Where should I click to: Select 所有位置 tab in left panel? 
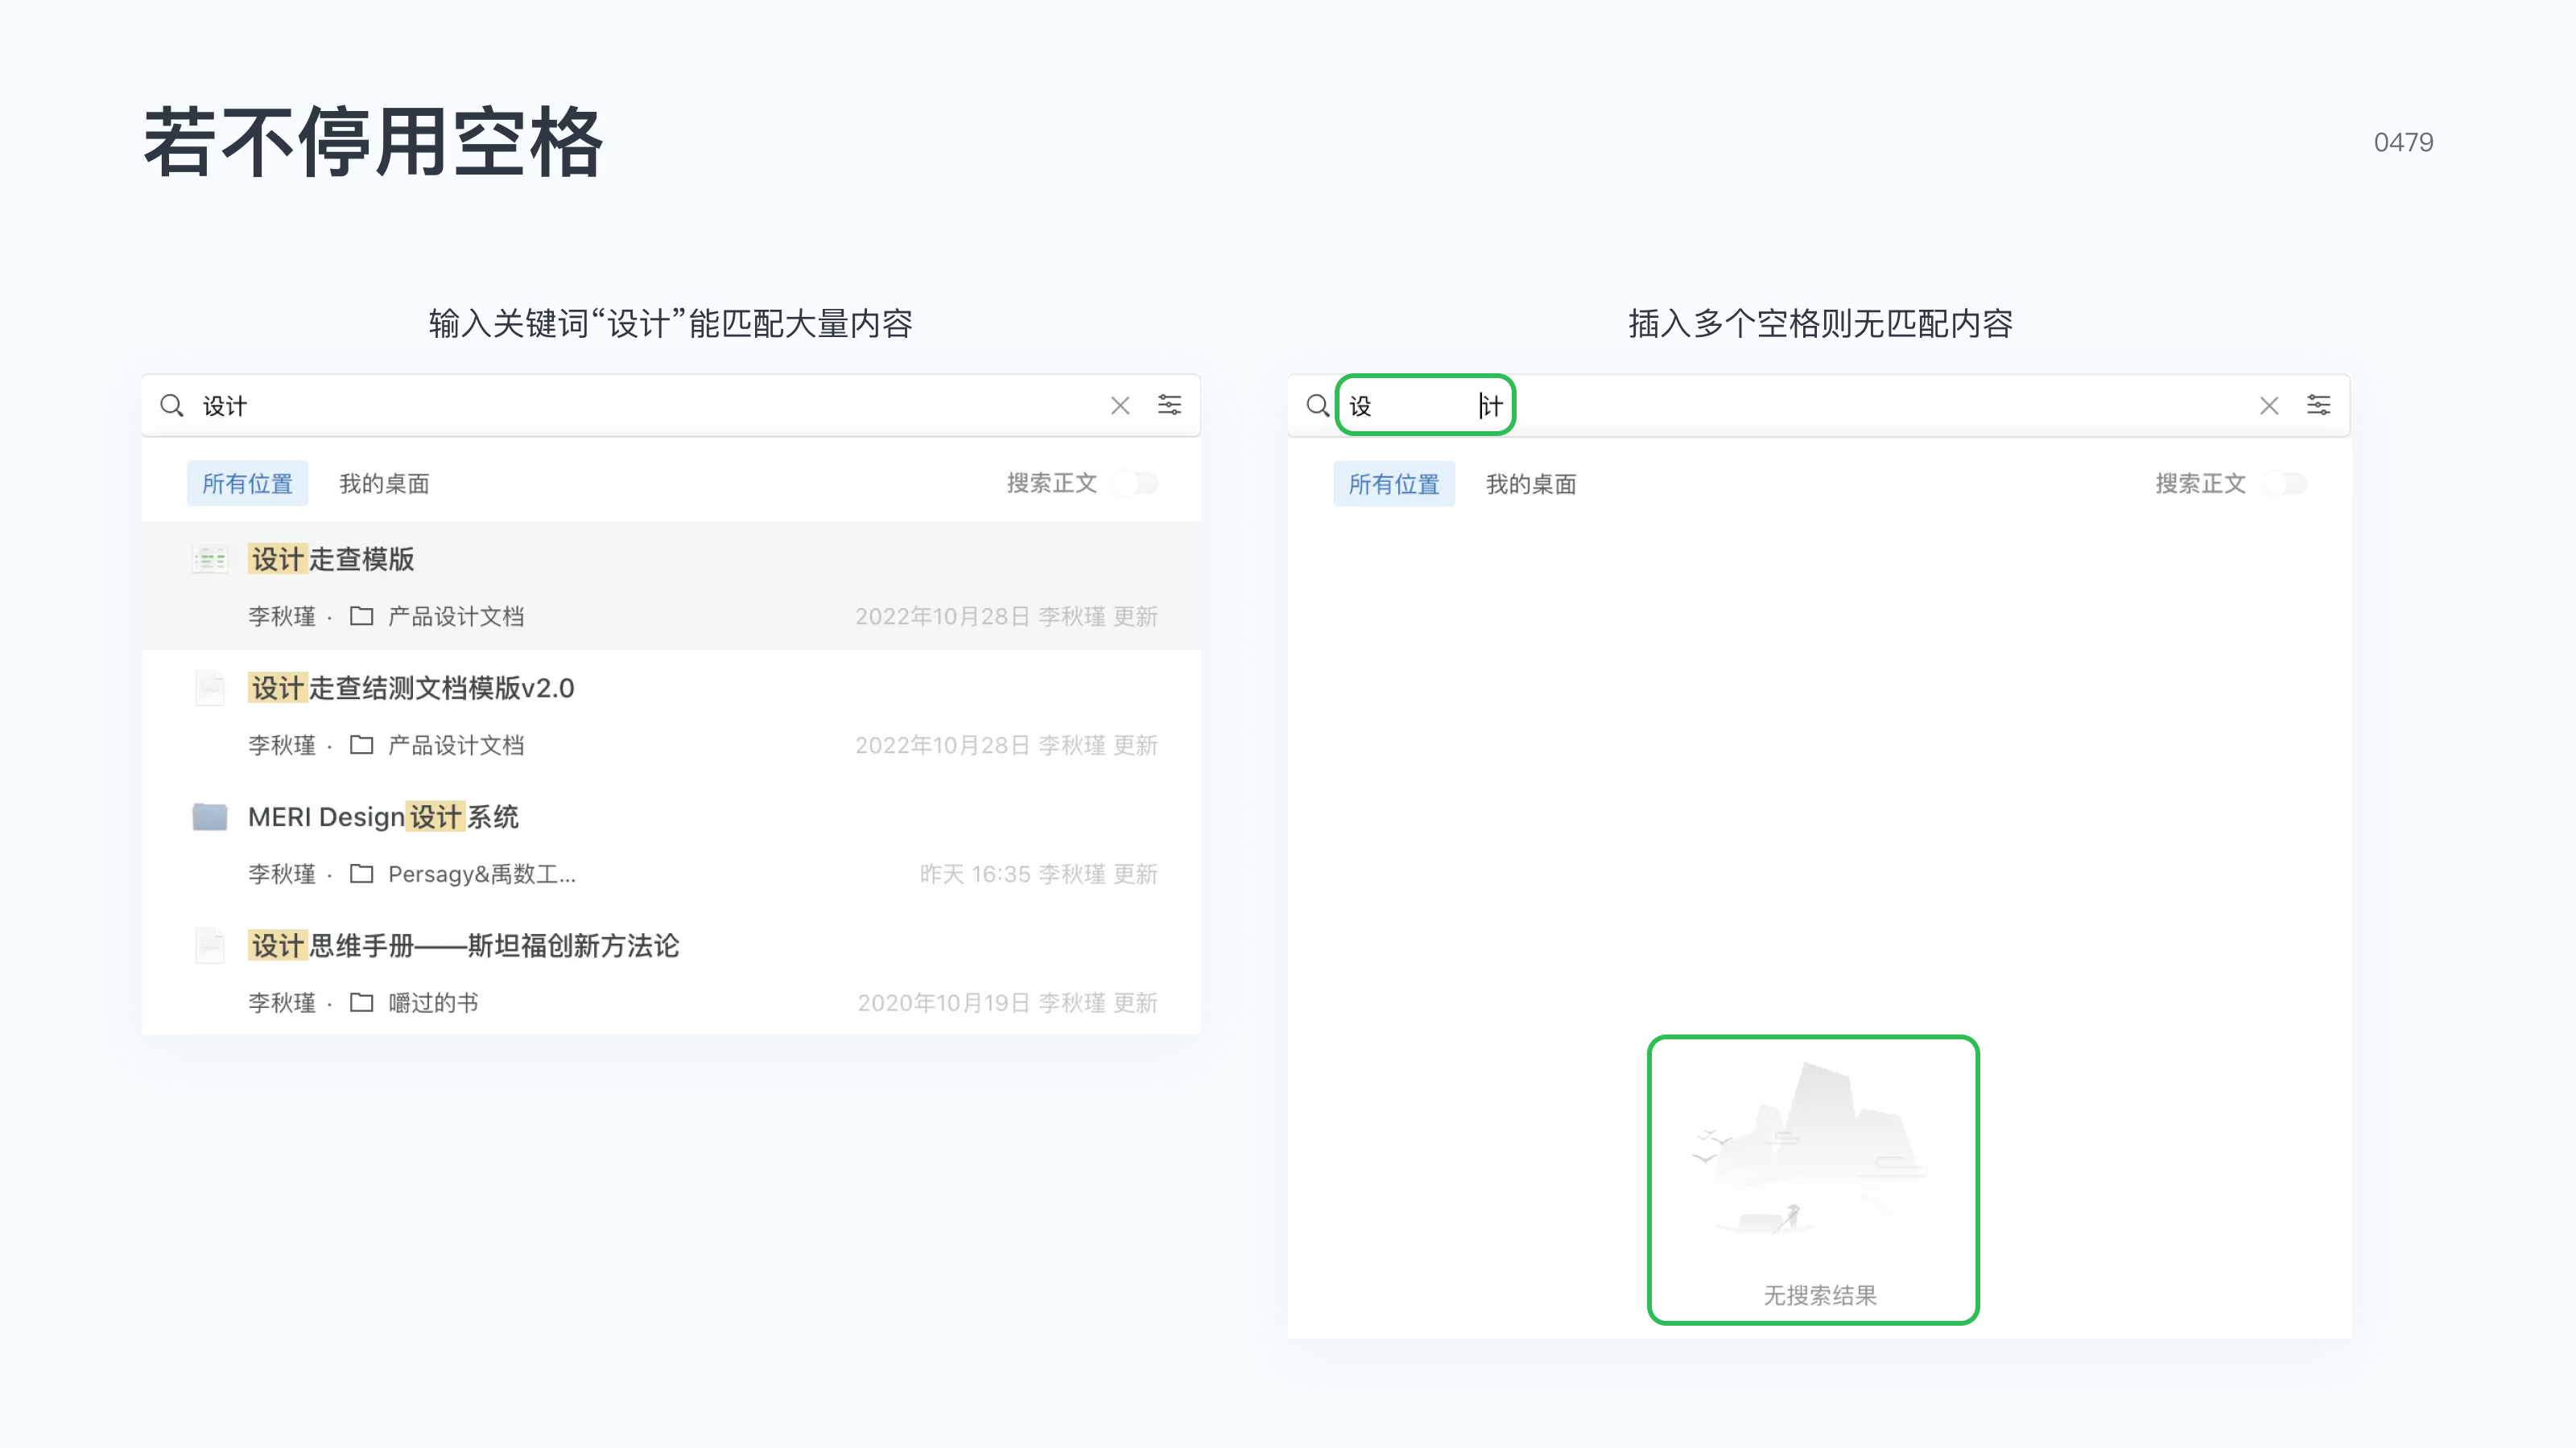(247, 483)
